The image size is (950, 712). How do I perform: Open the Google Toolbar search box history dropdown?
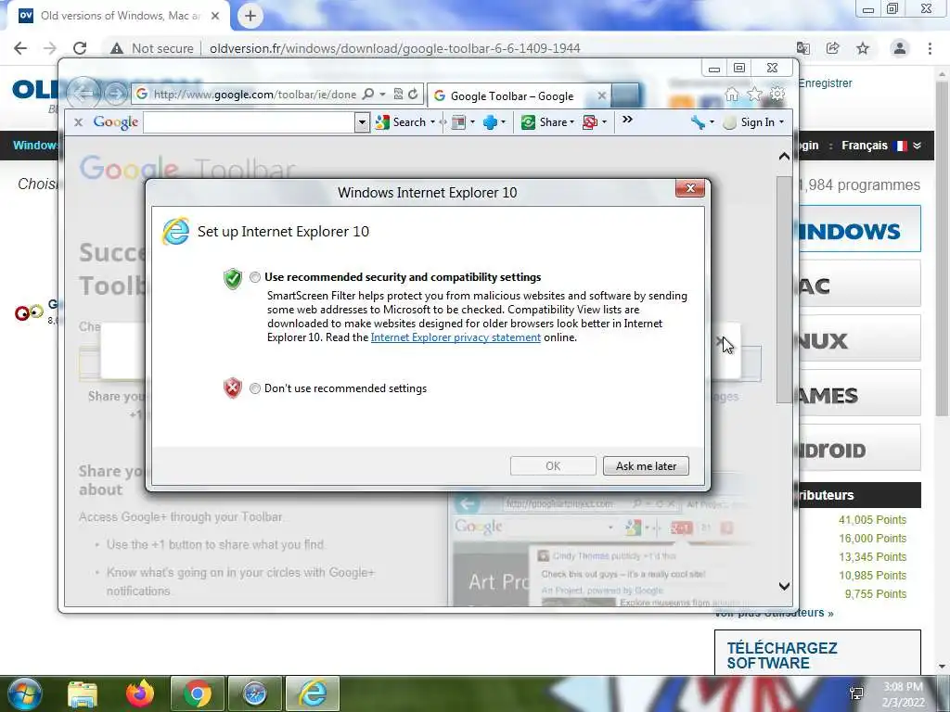coord(362,123)
